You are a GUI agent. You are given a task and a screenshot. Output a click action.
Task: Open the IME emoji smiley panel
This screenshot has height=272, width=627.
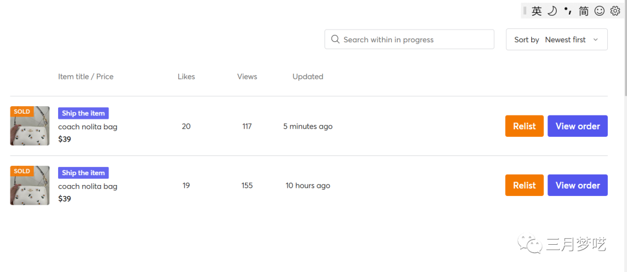[x=600, y=11]
